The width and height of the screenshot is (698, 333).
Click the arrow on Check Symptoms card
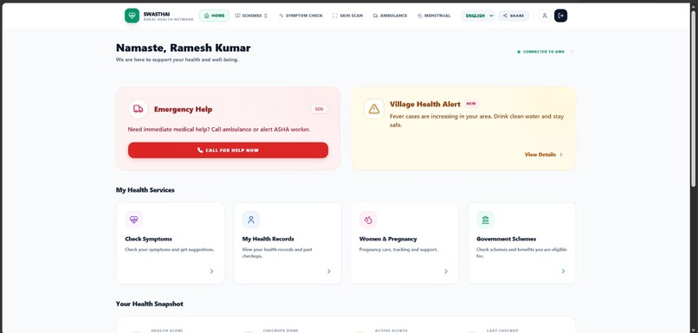coord(211,272)
